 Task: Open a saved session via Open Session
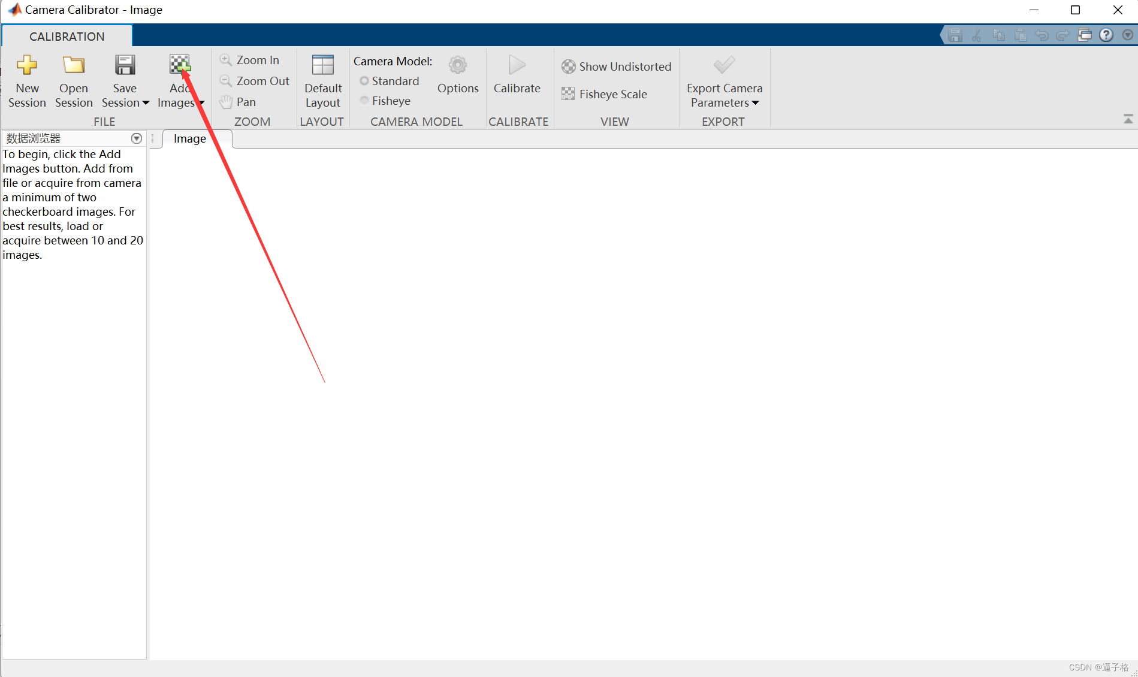point(74,81)
